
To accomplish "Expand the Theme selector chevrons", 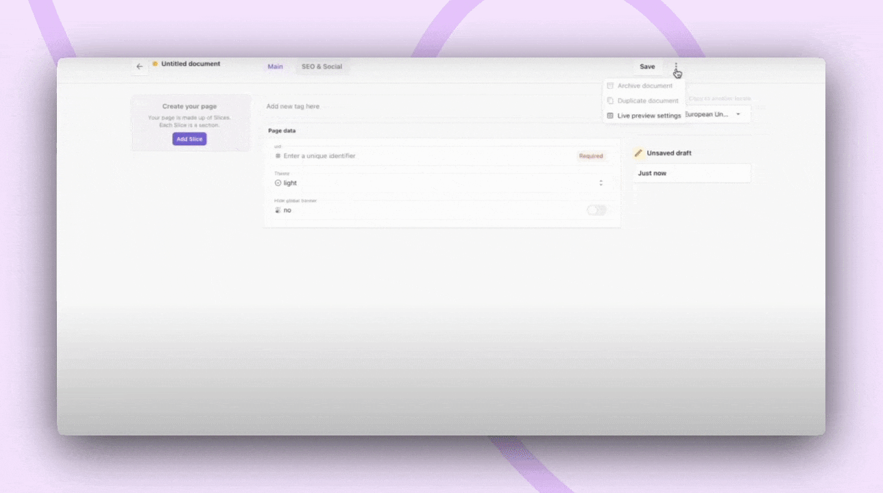I will pyautogui.click(x=601, y=183).
